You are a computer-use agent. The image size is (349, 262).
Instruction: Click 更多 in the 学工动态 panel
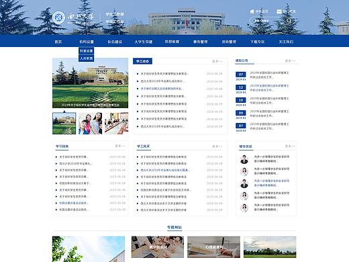217,61
